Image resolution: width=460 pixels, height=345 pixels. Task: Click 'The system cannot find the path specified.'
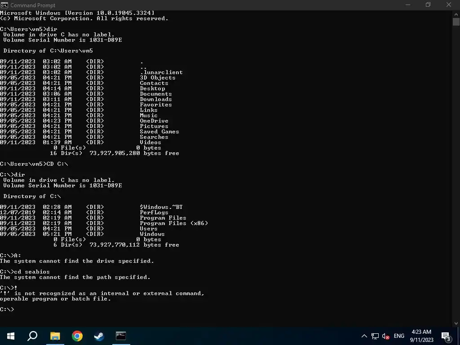(x=75, y=277)
